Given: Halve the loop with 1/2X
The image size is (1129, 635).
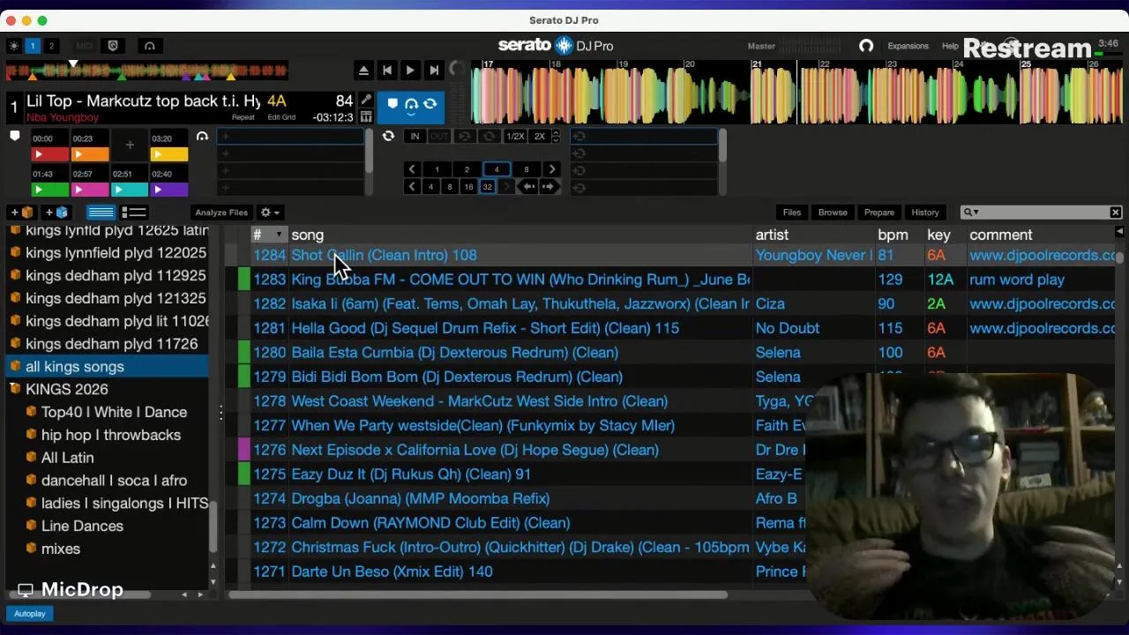Looking at the screenshot, I should click(x=515, y=137).
